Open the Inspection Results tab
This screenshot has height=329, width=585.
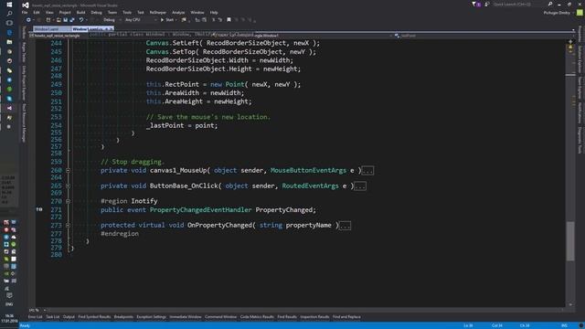click(314, 317)
